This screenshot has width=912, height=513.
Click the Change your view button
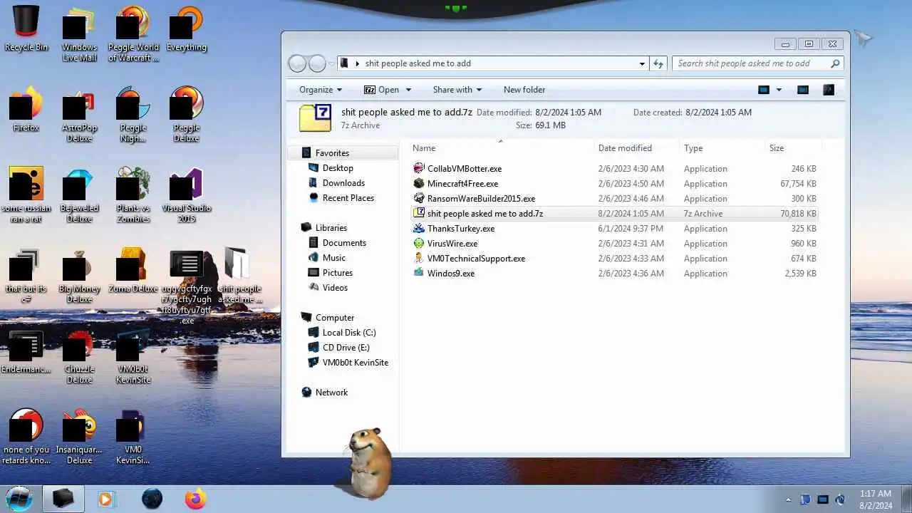tap(764, 90)
